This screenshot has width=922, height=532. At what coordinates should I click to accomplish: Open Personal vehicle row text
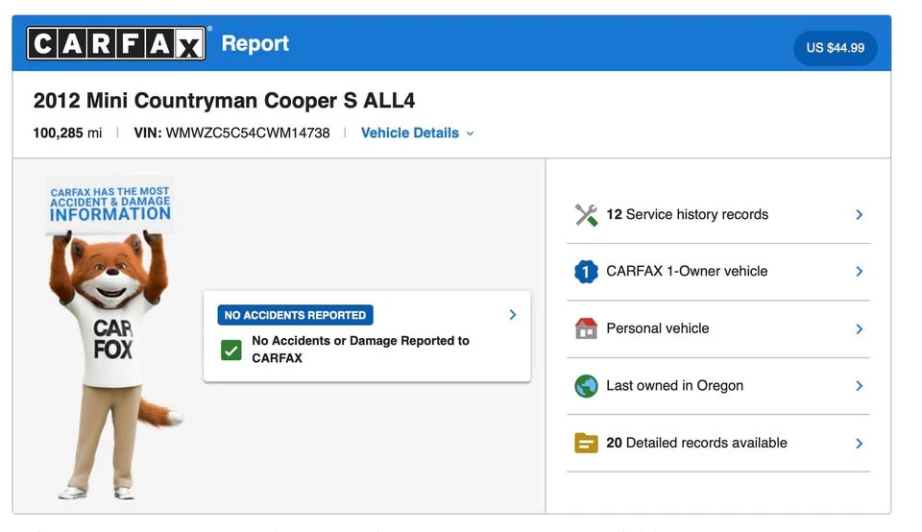657,328
